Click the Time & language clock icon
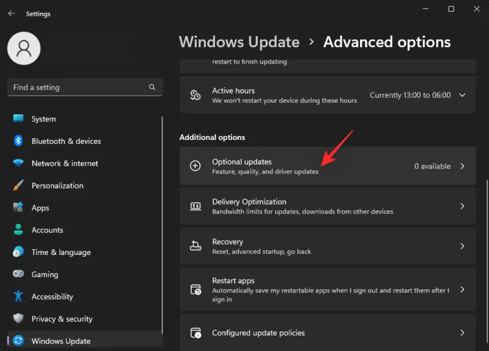 [x=18, y=252]
